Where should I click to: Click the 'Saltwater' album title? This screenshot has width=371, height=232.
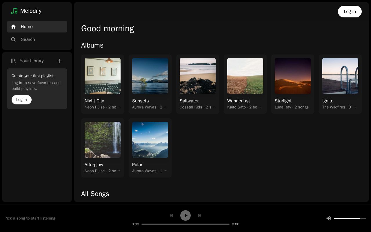(x=189, y=101)
